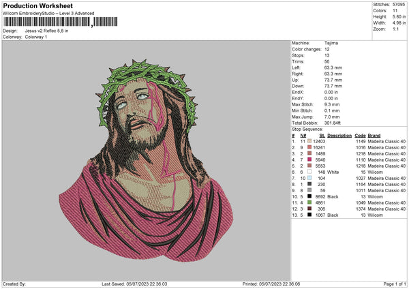Screen dimensions: 409x289
Task: Click thread code '1011' in row 9
Action: coord(361,190)
